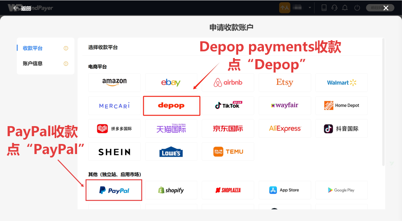The image size is (402, 221).
Task: Select the Home Depot platform card
Action: (x=341, y=106)
